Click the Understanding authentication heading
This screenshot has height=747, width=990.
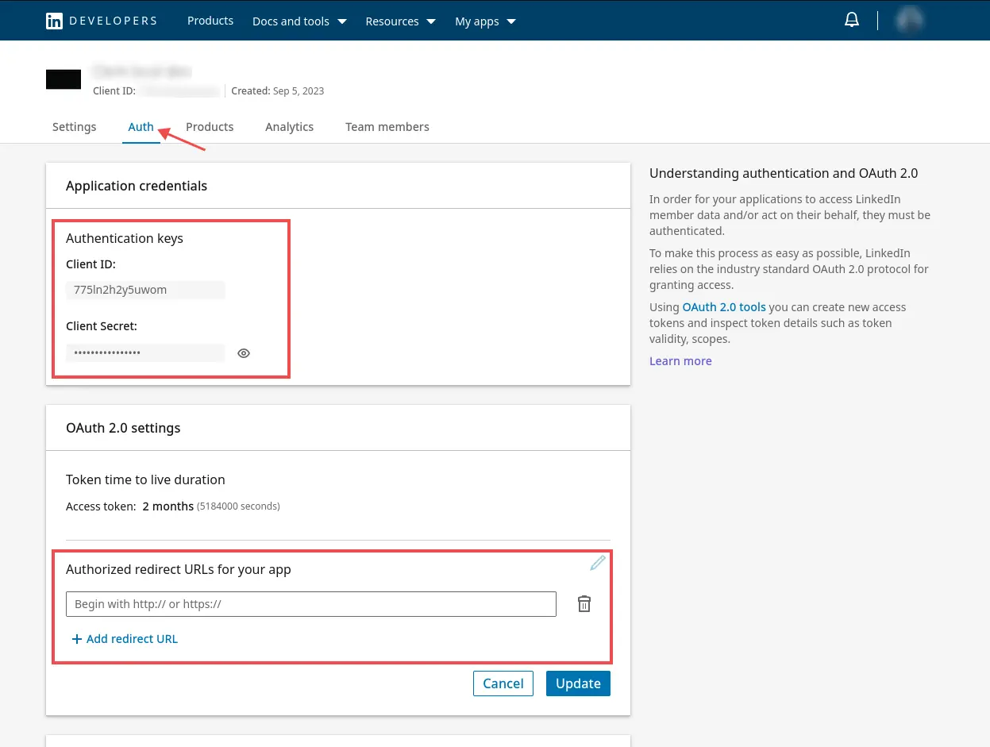point(784,173)
